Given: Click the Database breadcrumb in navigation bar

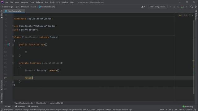Looking at the screenshot, I should pyautogui.click(x=25, y=7).
